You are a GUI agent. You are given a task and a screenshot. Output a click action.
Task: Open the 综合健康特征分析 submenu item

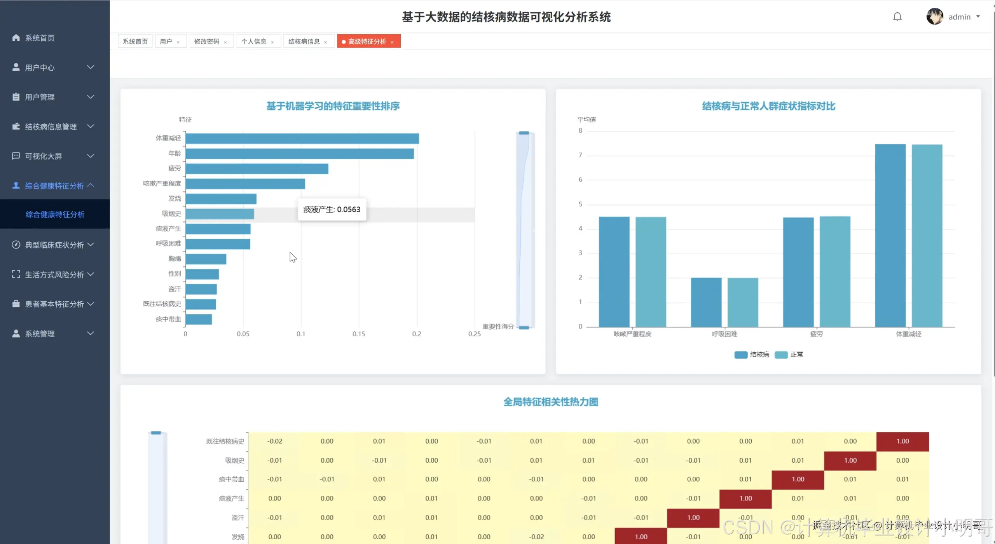(55, 214)
